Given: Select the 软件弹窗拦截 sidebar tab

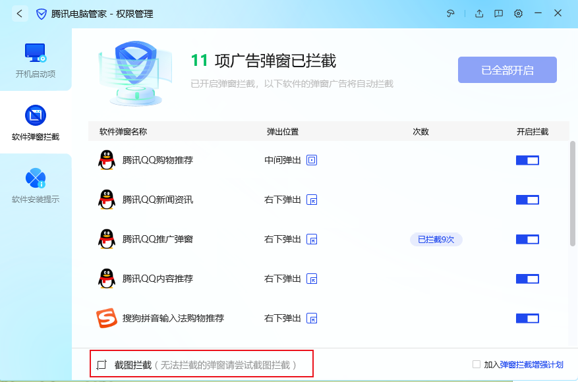Looking at the screenshot, I should 36,123.
